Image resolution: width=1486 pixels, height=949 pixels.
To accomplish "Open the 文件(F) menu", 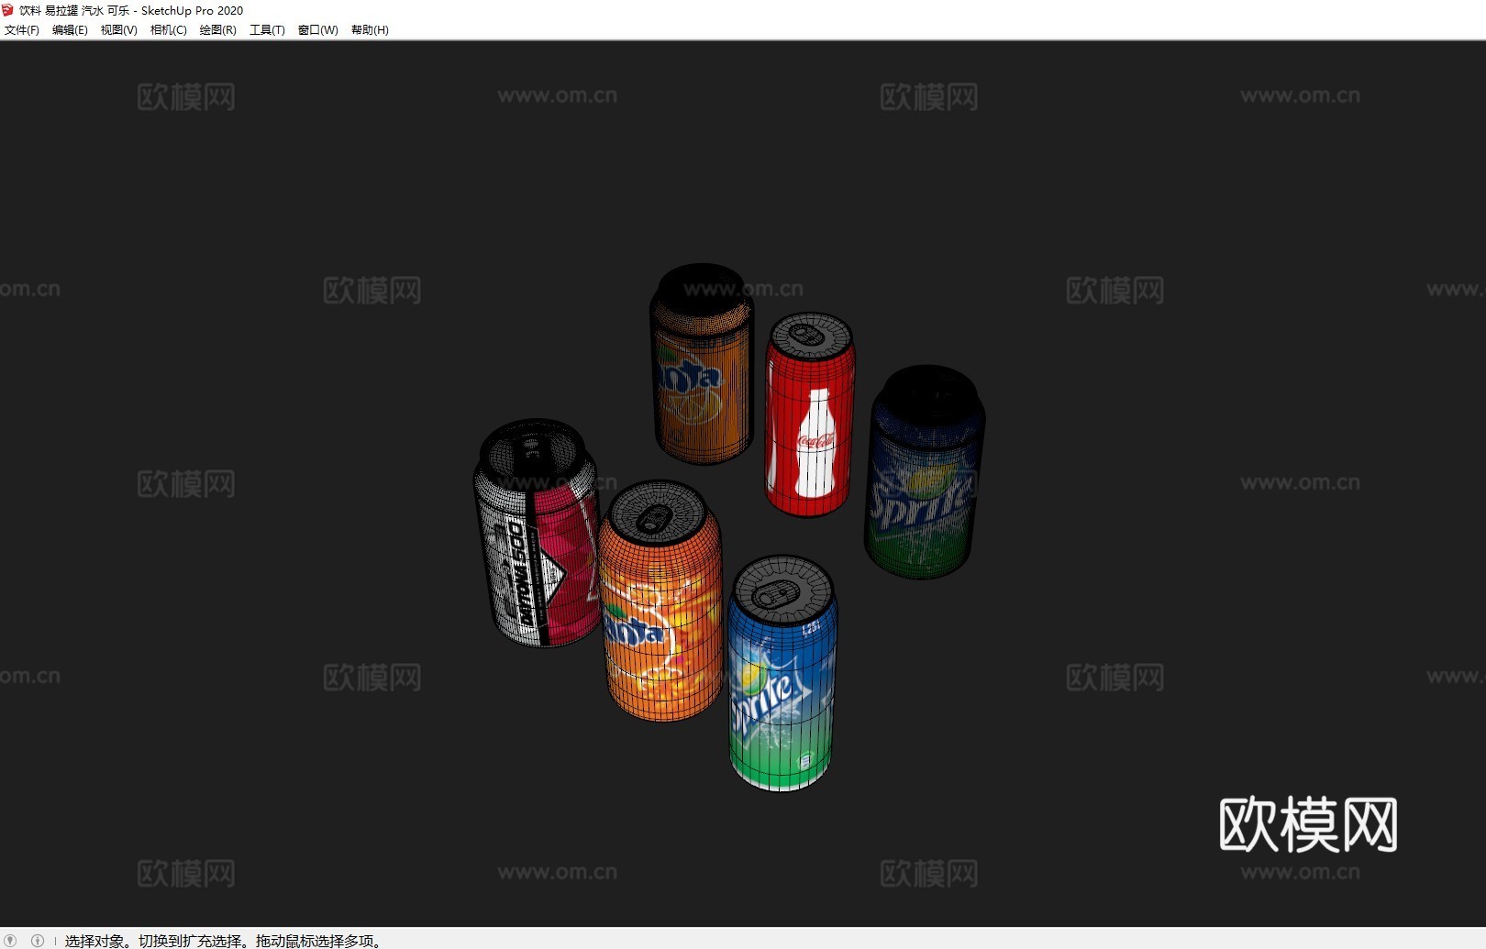I will [x=22, y=30].
